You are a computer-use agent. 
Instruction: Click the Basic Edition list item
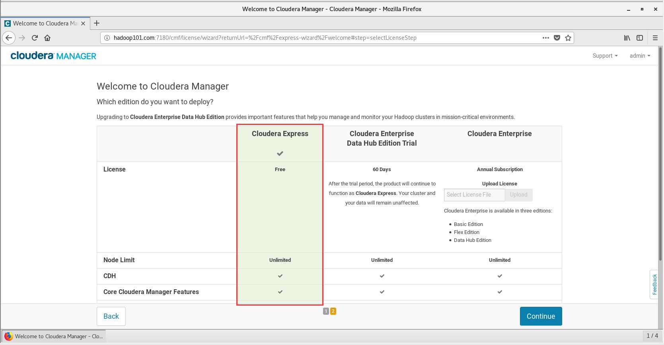pos(468,224)
